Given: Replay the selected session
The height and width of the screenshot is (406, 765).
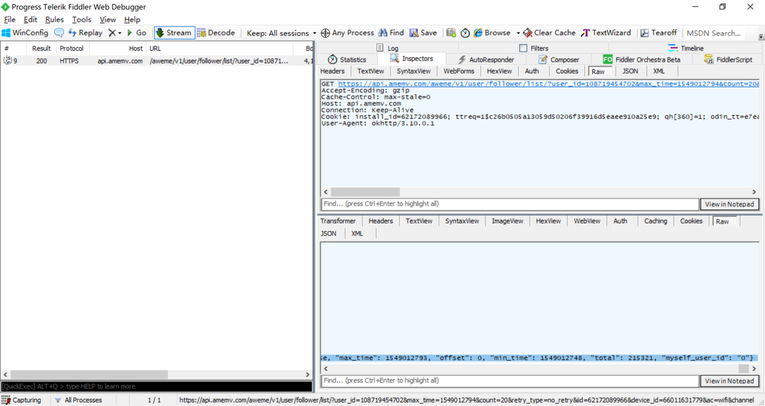Looking at the screenshot, I should tap(85, 33).
